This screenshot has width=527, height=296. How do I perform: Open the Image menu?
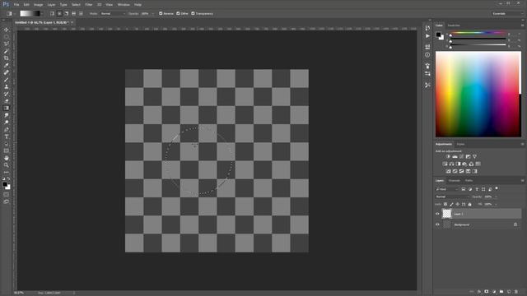point(39,5)
